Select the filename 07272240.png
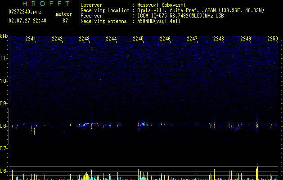The width and height of the screenshot is (283, 180). pyautogui.click(x=25, y=12)
